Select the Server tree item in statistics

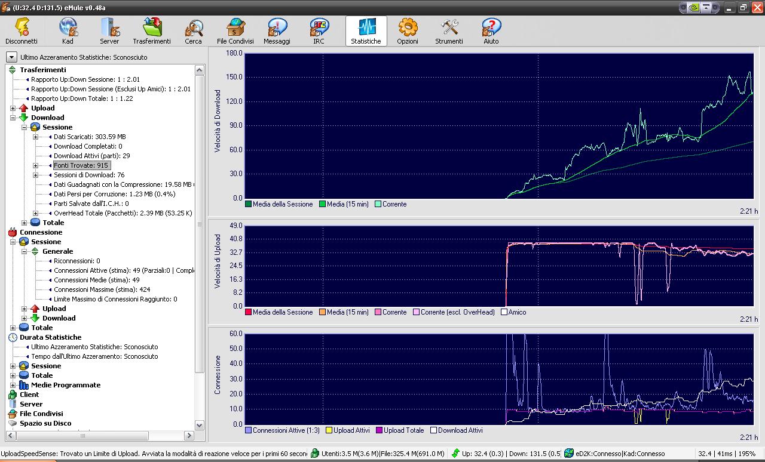(x=31, y=404)
